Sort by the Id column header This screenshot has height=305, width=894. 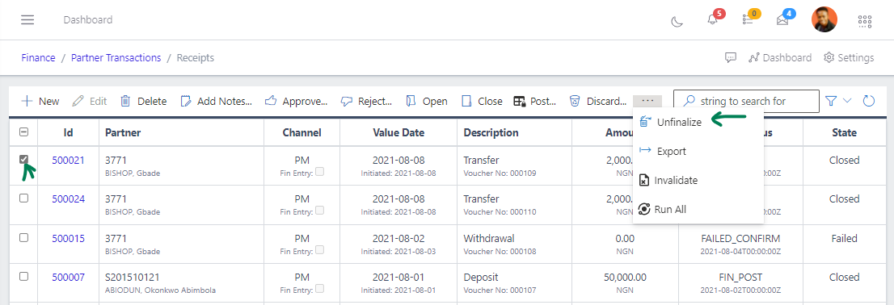pyautogui.click(x=69, y=132)
